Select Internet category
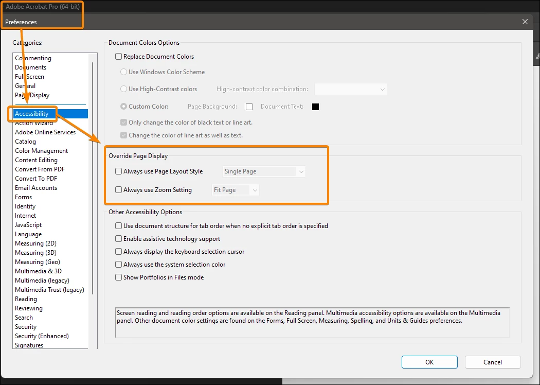540x385 pixels. tap(25, 216)
